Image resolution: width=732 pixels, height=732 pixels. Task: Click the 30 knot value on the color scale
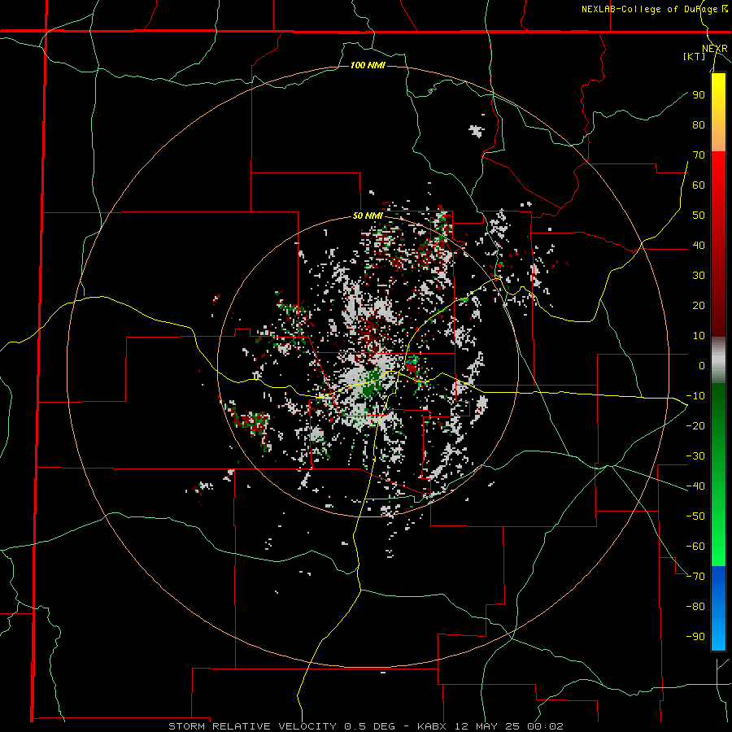pyautogui.click(x=699, y=276)
